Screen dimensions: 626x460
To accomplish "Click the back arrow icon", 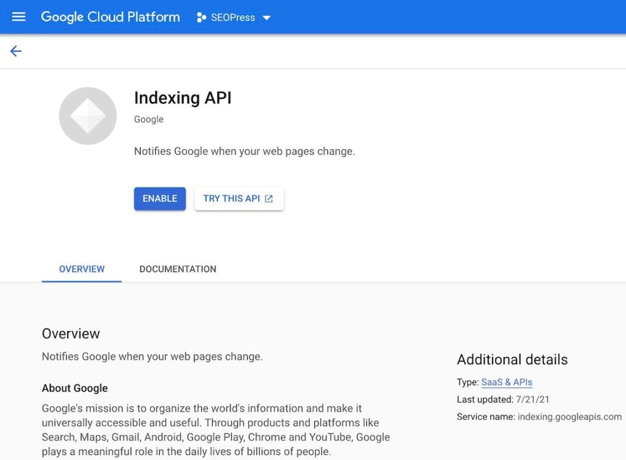I will (16, 51).
